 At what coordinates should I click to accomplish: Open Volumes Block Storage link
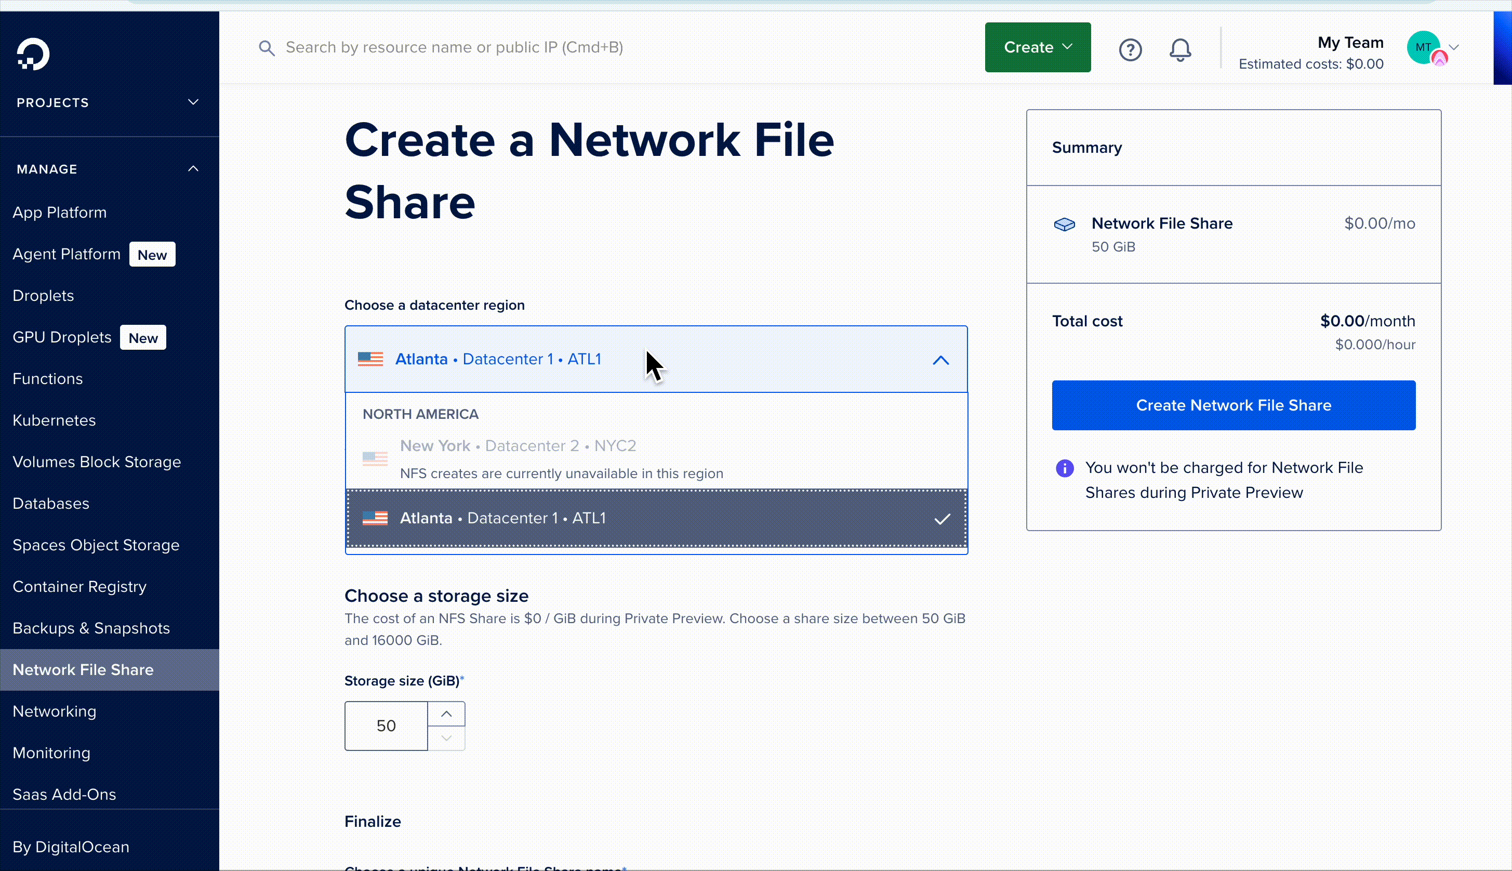96,462
